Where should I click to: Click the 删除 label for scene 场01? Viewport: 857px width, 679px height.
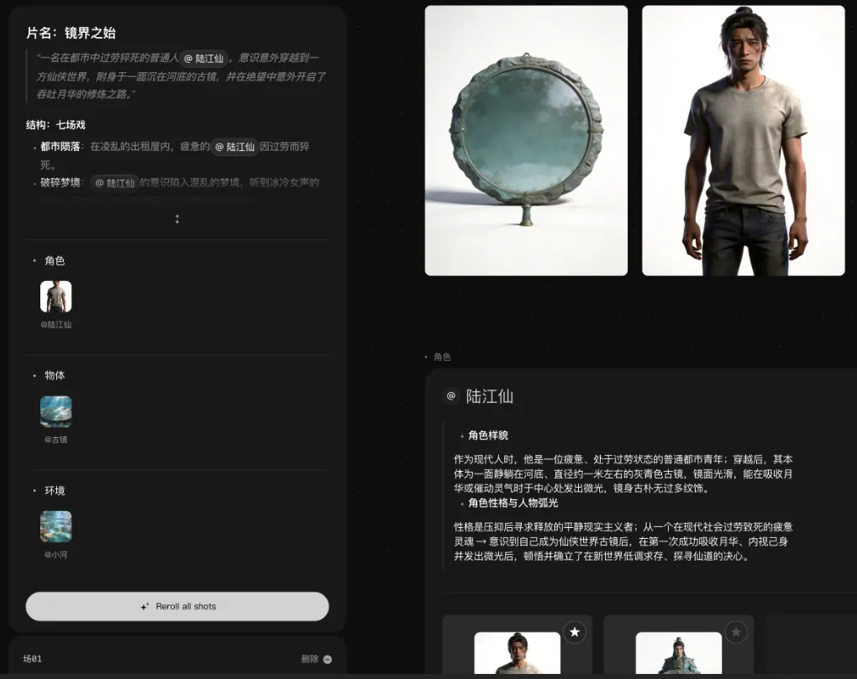pyautogui.click(x=309, y=659)
